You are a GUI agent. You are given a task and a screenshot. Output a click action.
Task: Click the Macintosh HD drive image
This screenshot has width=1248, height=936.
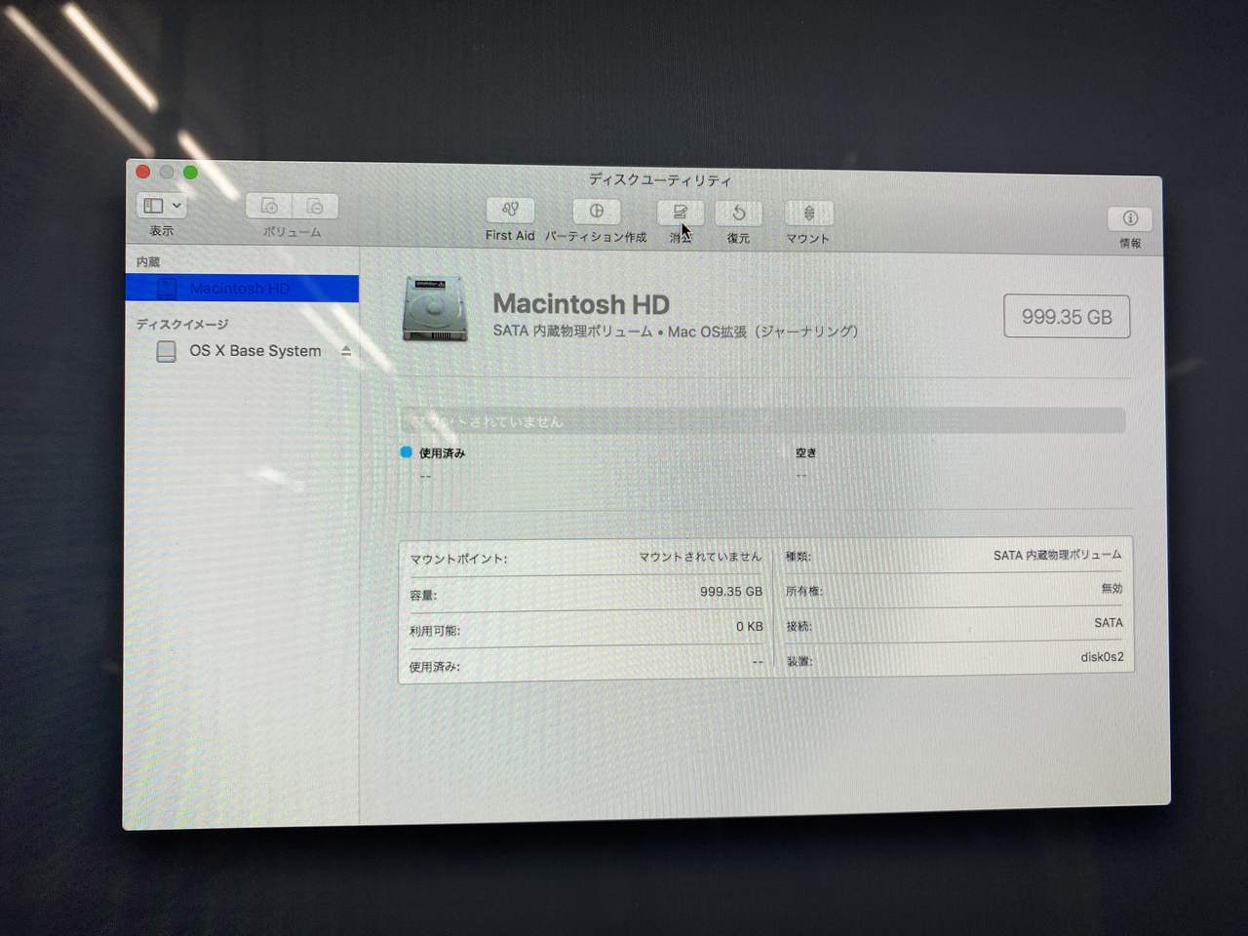coord(435,309)
